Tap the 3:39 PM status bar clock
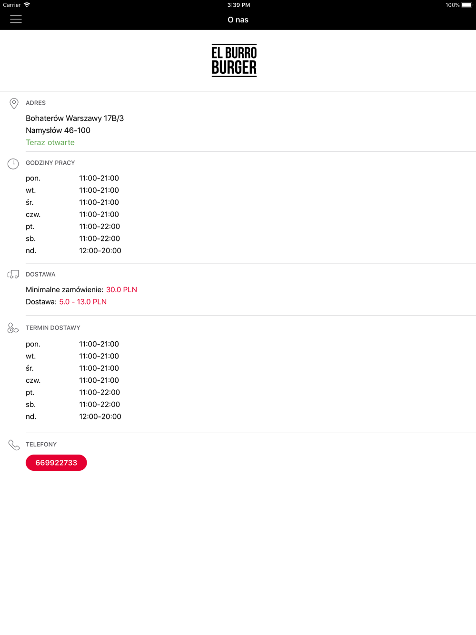Screen dimensions: 476x635 click(x=238, y=5)
